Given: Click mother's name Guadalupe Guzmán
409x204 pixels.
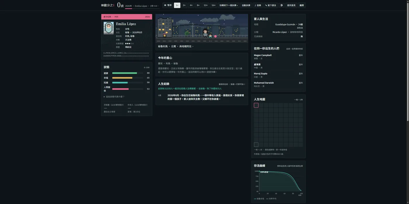Looking at the screenshot, I should click(x=285, y=24).
